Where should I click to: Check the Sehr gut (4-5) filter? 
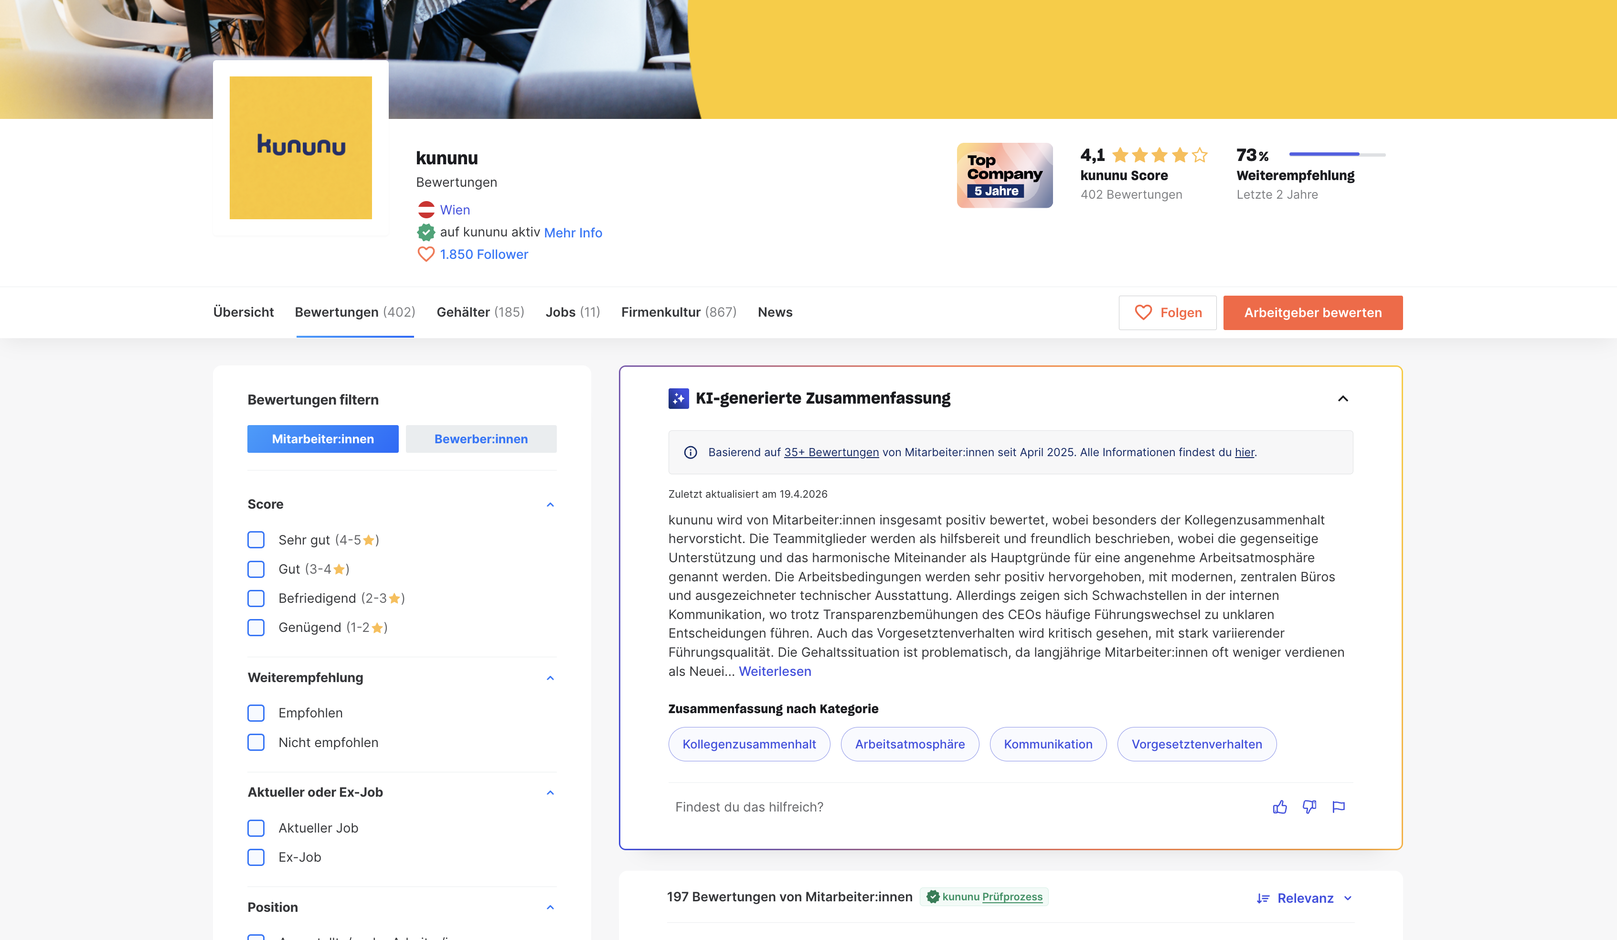pos(256,540)
